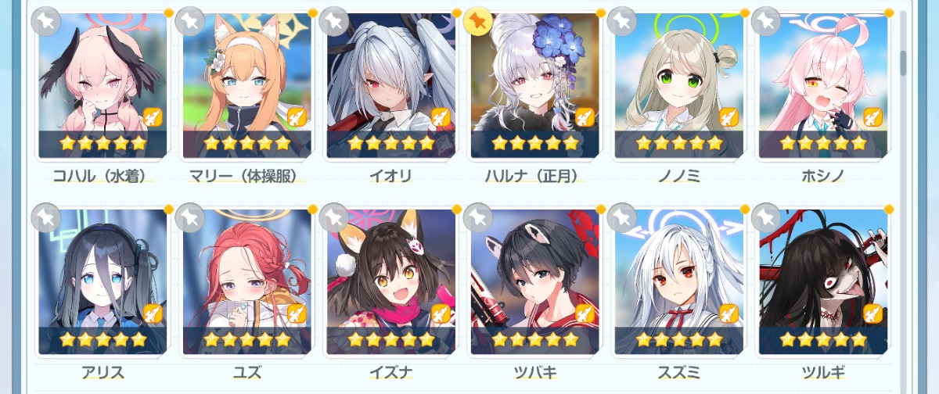Toggle the pin on the コハル（水着） card
939x394 pixels.
[46, 21]
